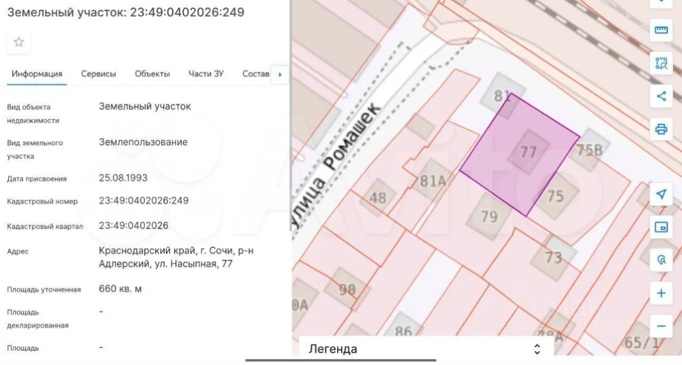Open the overview minimap icon

click(661, 228)
